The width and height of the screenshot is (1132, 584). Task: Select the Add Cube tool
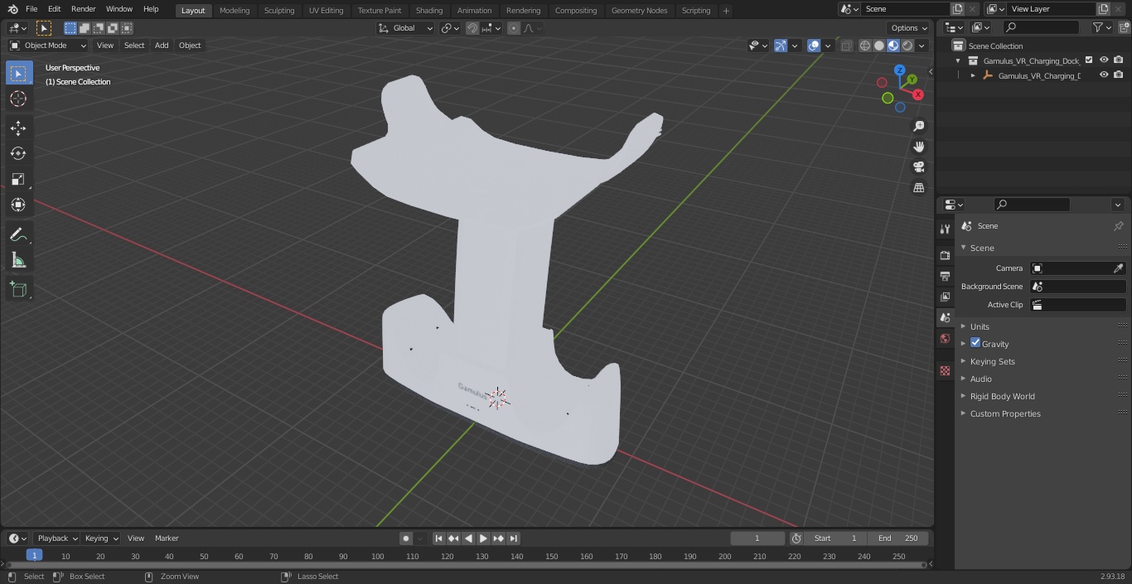click(18, 290)
